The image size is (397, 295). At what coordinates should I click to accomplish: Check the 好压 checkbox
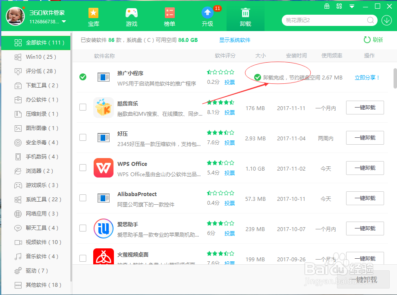point(83,137)
